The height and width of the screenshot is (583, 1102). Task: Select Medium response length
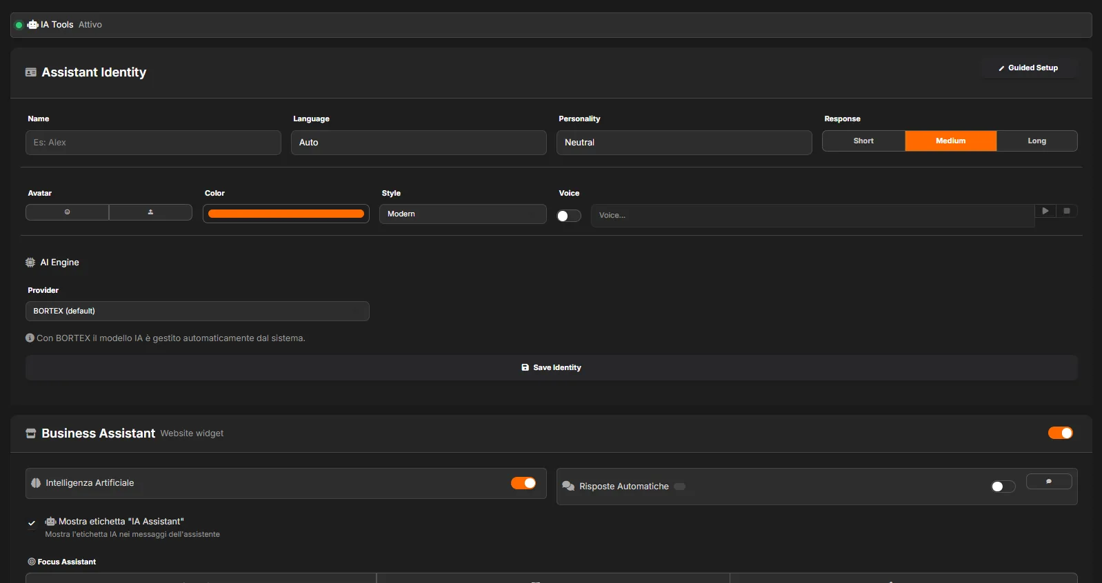coord(951,141)
